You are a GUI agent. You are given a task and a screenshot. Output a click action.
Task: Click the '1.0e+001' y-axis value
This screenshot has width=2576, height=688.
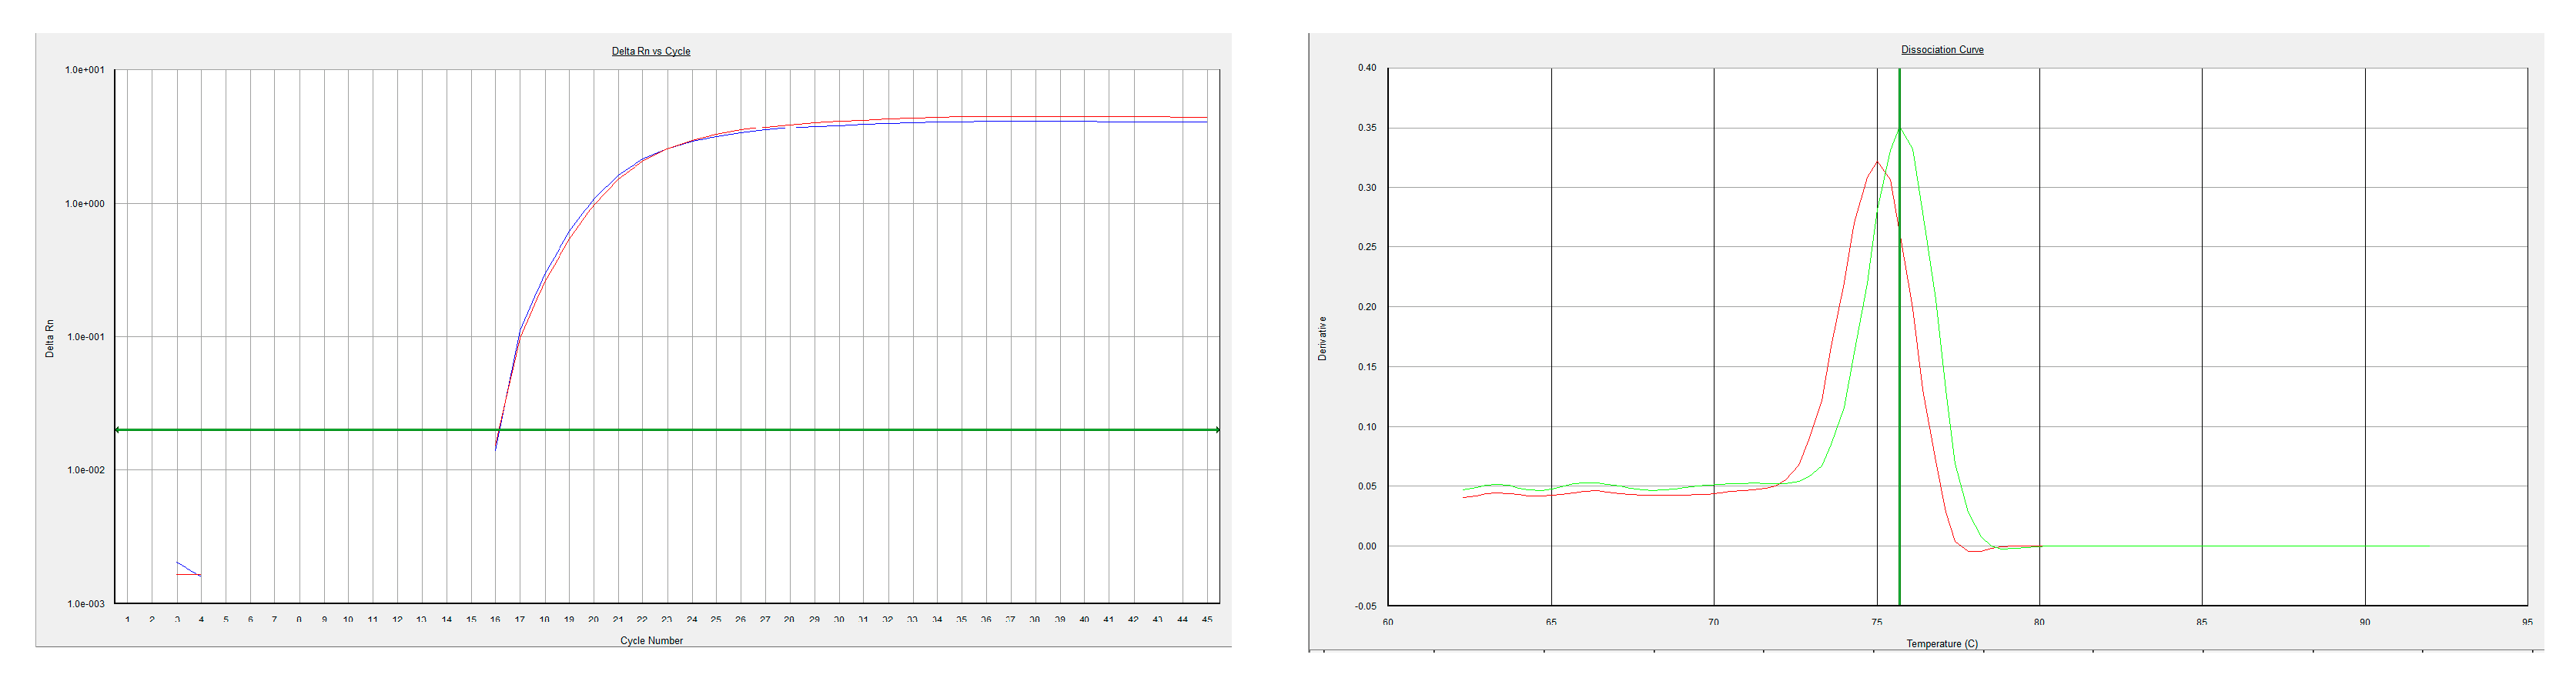pos(85,70)
